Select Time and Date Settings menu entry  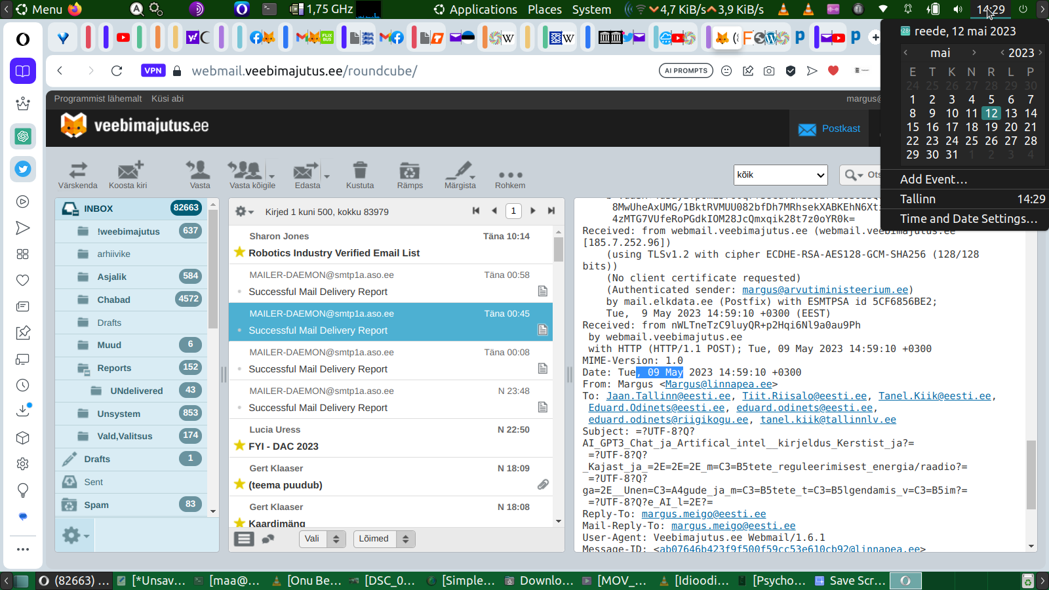(x=968, y=219)
